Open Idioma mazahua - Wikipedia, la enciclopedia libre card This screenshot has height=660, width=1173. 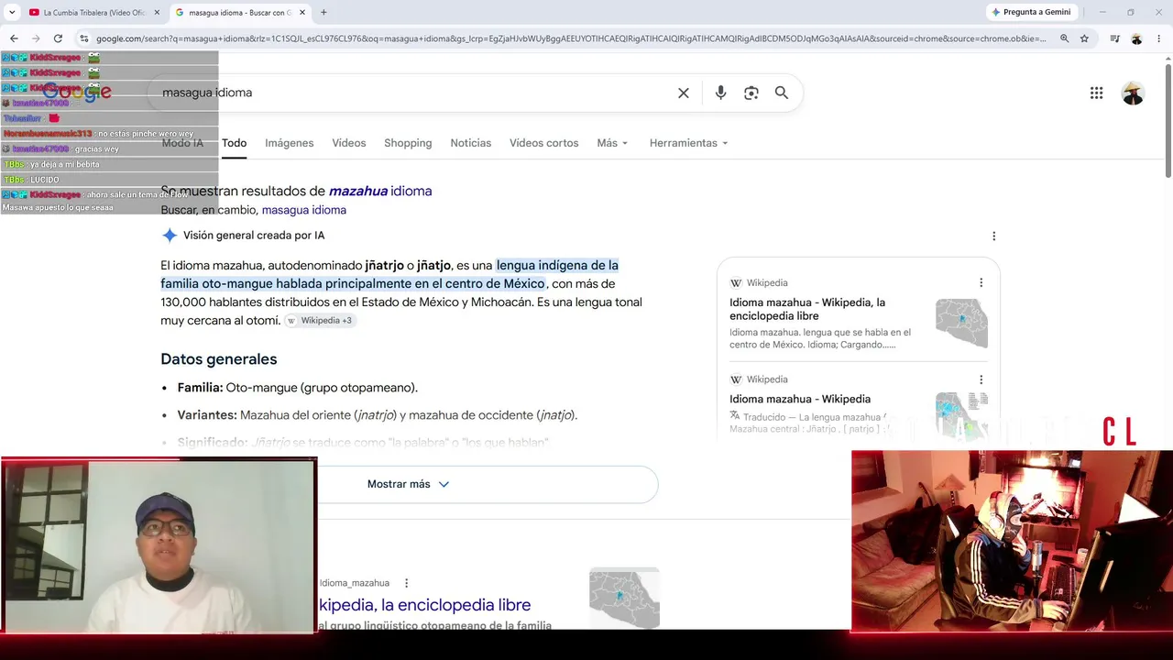[x=807, y=309]
